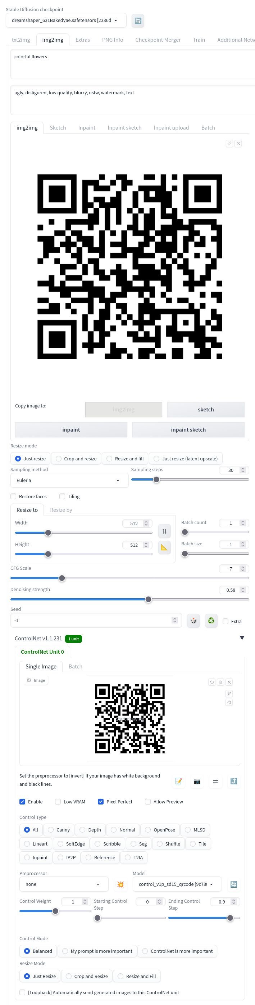The height and width of the screenshot is (1005, 255).
Task: Switch to the Extras tab
Action: click(83, 40)
